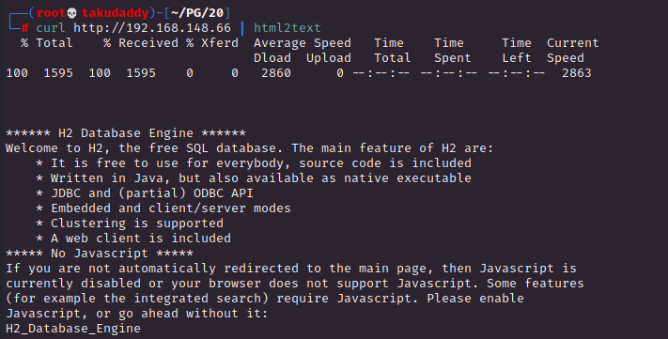Click the '****** H2 Database Engine ******' heading
This screenshot has width=668, height=339.
tap(126, 133)
